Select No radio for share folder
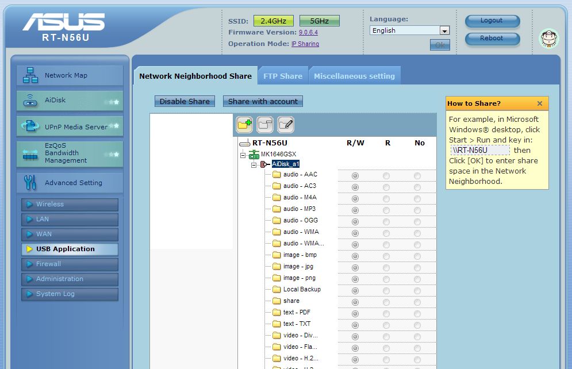The width and height of the screenshot is (572, 369). tap(417, 302)
